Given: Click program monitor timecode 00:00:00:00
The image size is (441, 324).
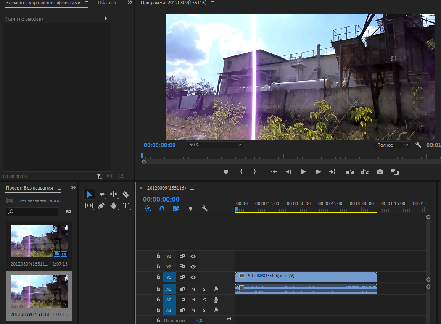Looking at the screenshot, I should pyautogui.click(x=160, y=145).
